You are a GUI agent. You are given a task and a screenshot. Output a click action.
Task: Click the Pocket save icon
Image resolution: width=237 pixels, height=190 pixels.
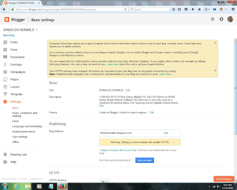186,9
